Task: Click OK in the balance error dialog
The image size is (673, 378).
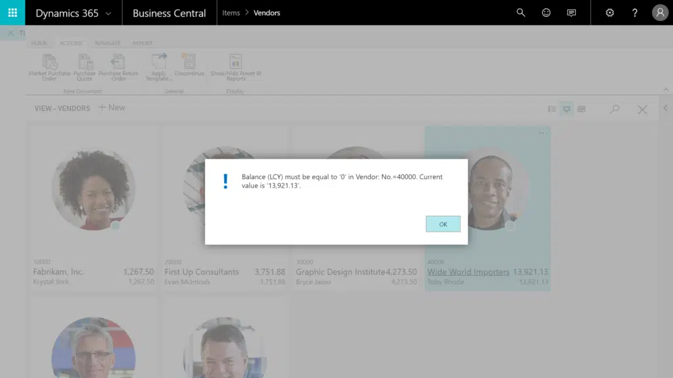Action: [443, 224]
